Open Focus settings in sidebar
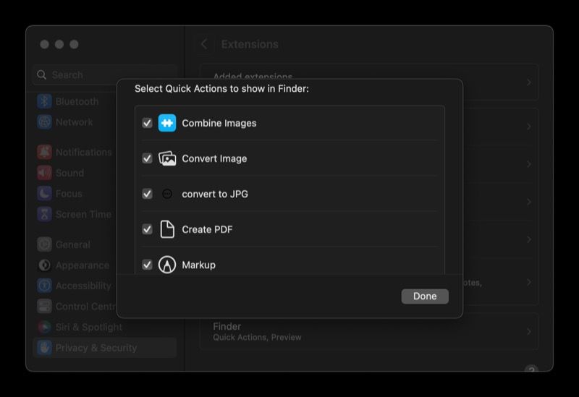 pyautogui.click(x=75, y=194)
